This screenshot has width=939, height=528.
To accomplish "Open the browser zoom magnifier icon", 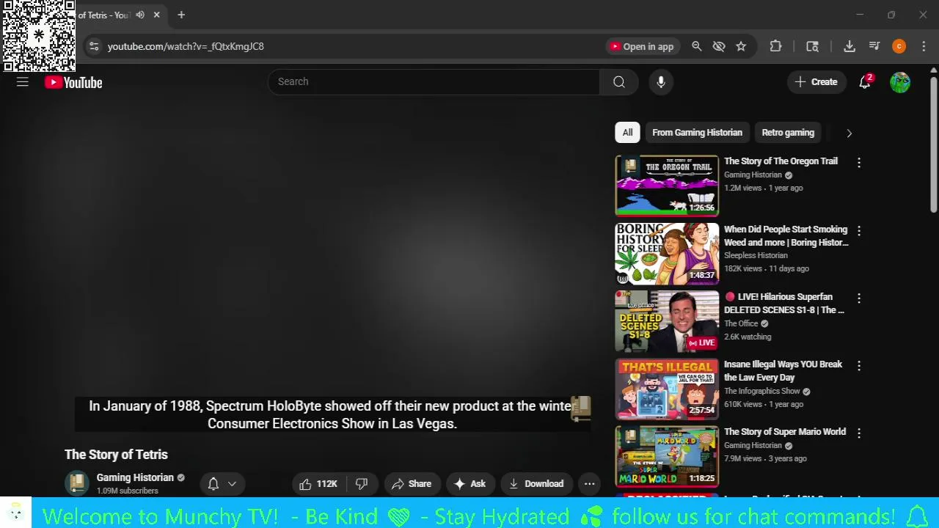I will (x=697, y=46).
